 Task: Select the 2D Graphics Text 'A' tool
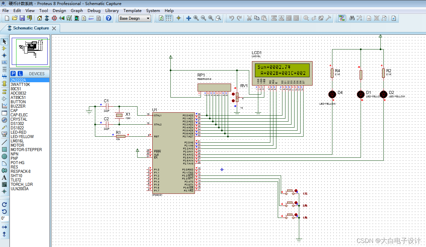click(x=4, y=177)
